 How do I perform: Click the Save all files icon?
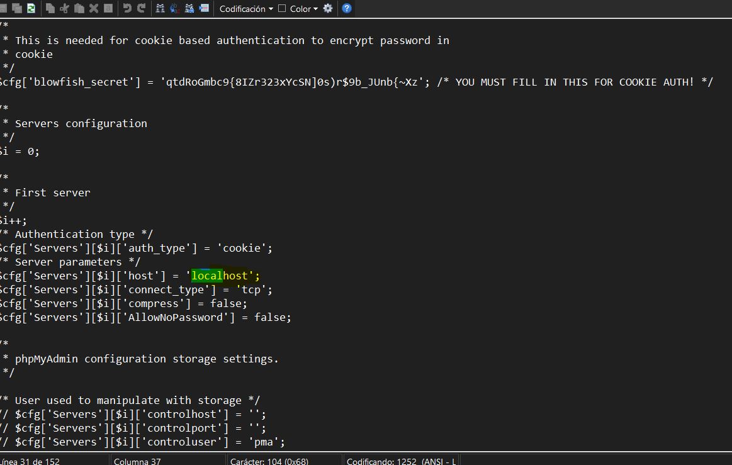17,8
